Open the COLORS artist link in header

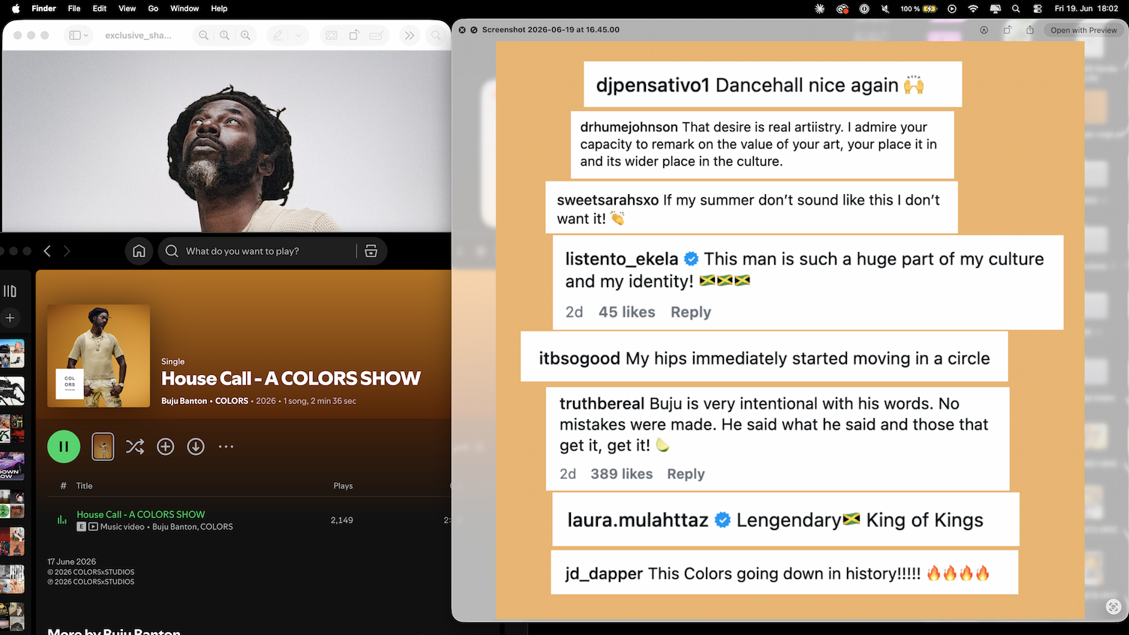click(x=232, y=401)
